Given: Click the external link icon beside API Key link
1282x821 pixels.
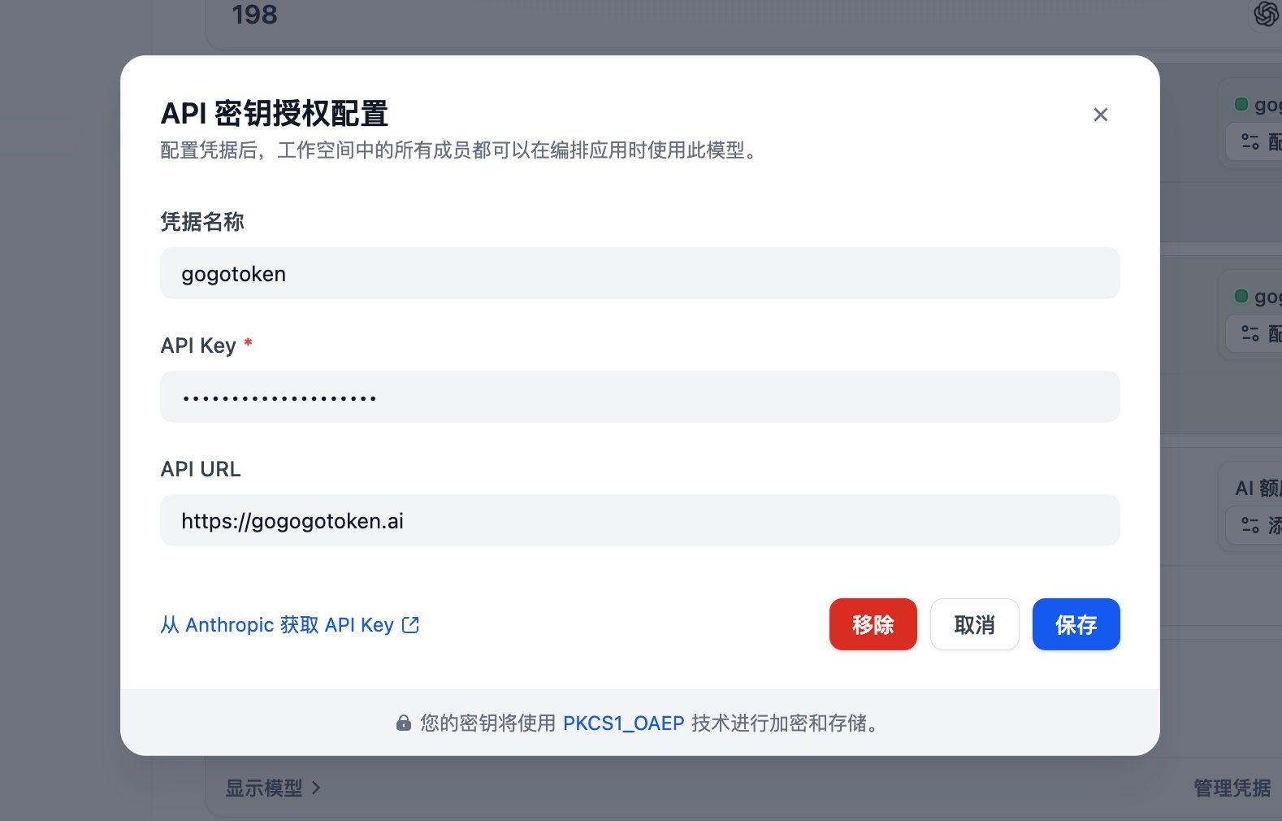Looking at the screenshot, I should coord(410,624).
